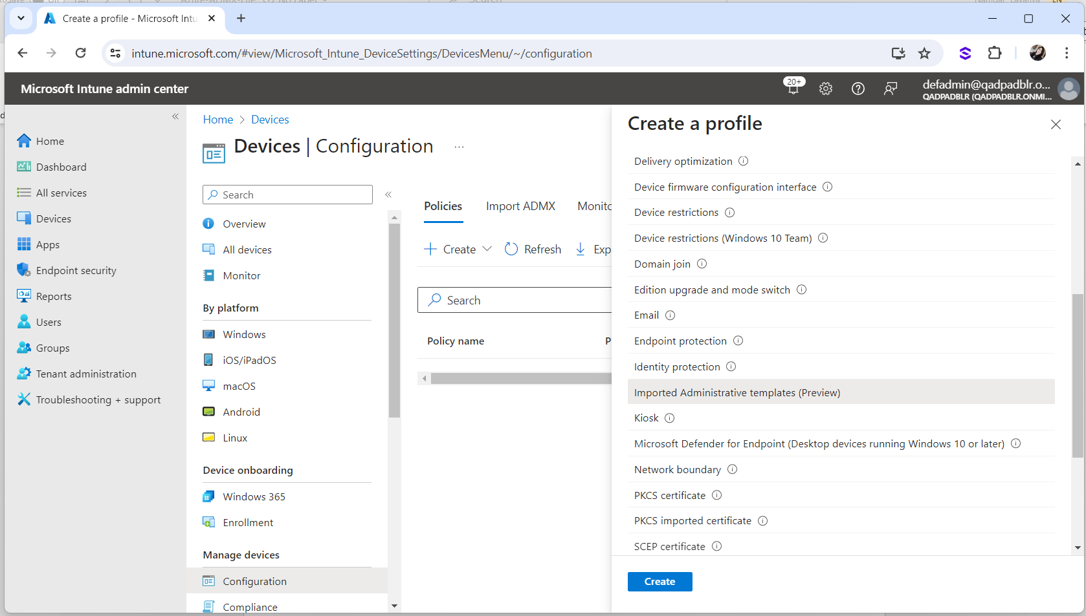Click info icon beside Edition upgrade and mode switch
Viewport: 1086px width, 616px height.
[802, 290]
